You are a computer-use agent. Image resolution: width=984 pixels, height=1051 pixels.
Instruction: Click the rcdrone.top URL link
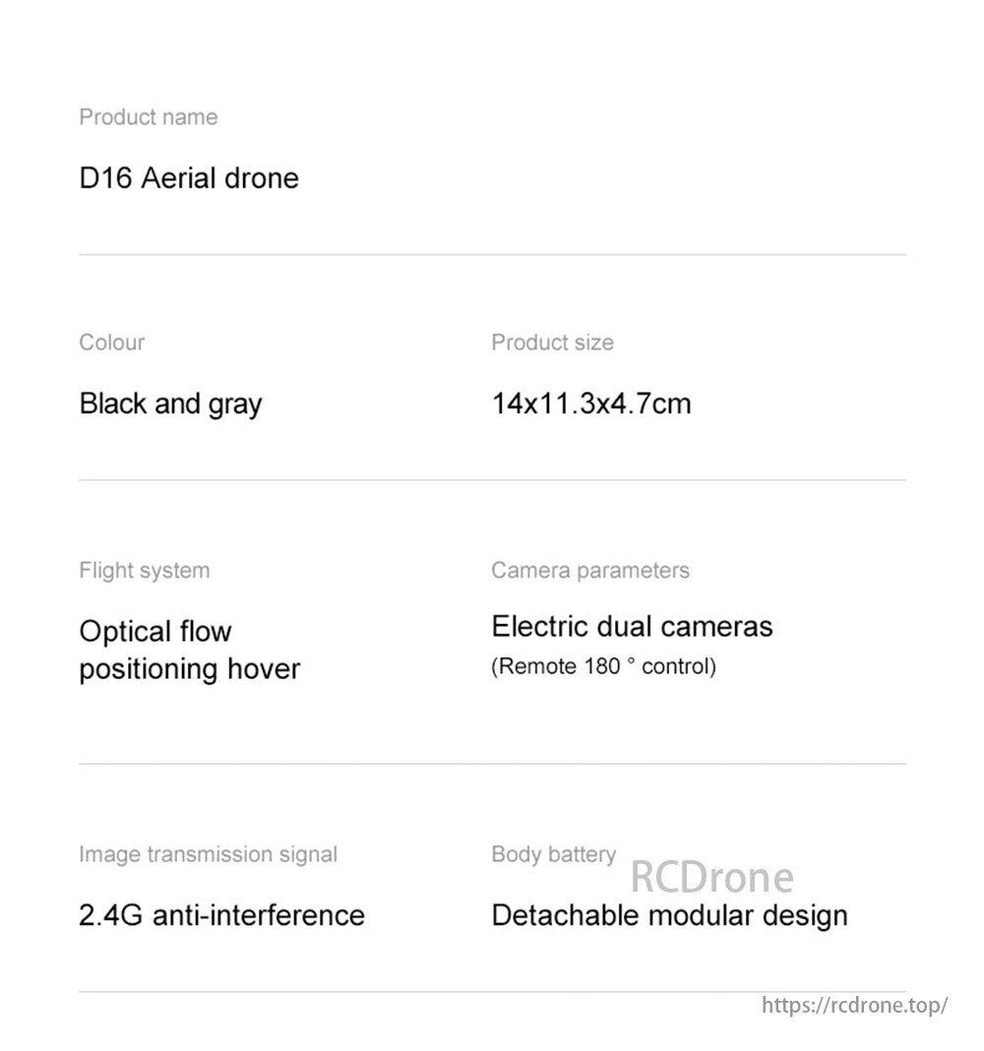click(x=854, y=1005)
